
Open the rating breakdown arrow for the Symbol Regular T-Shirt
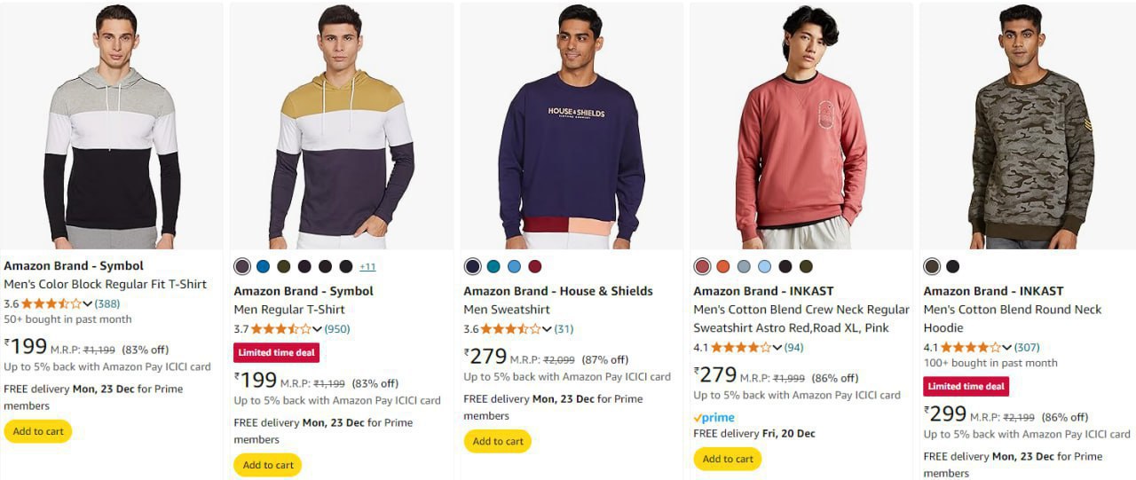pos(317,329)
